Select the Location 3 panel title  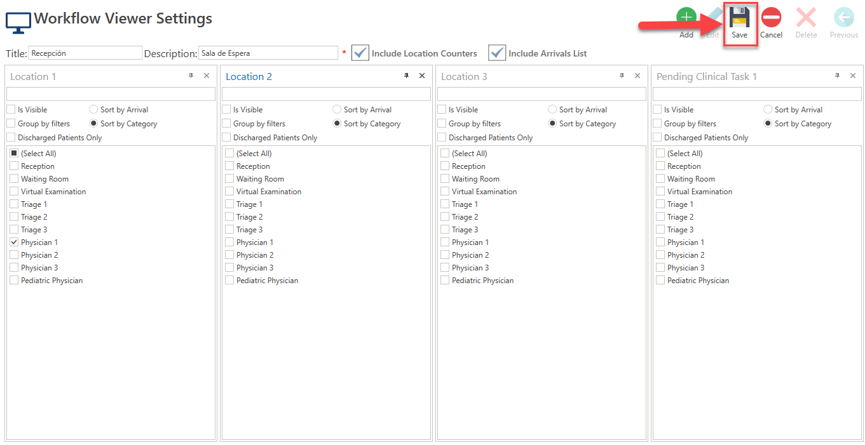pos(464,76)
